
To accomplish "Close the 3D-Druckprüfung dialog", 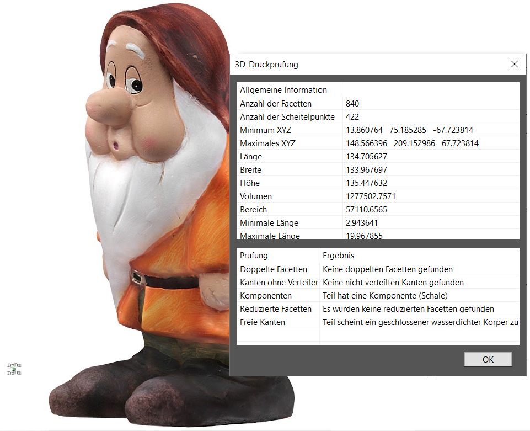I will pos(515,64).
